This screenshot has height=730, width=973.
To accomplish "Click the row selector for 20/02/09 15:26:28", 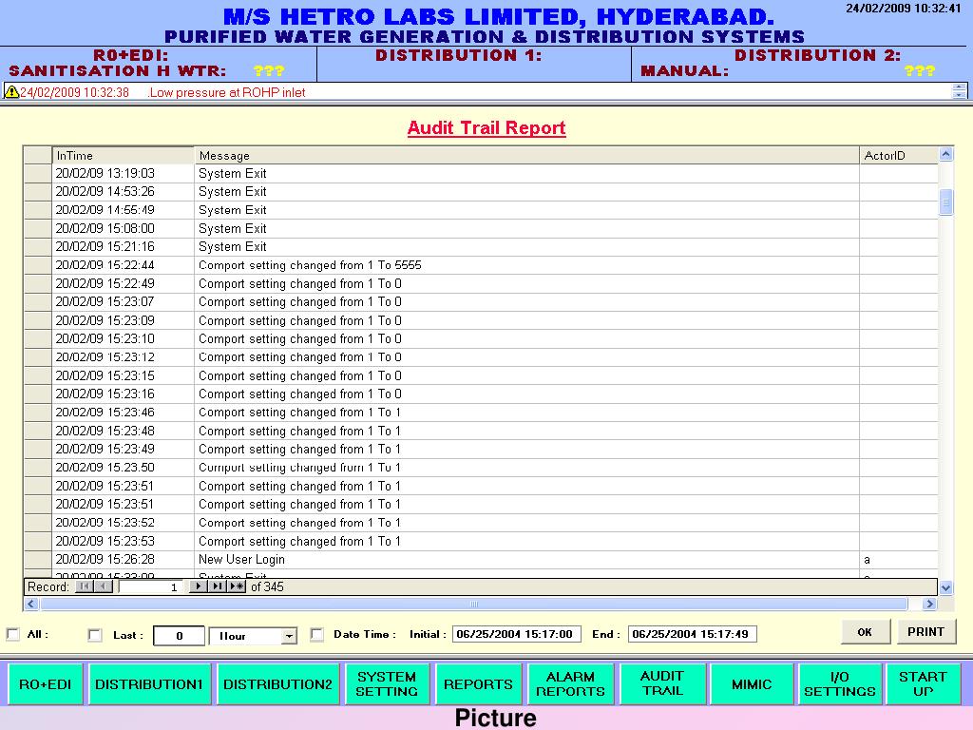I will click(x=38, y=559).
